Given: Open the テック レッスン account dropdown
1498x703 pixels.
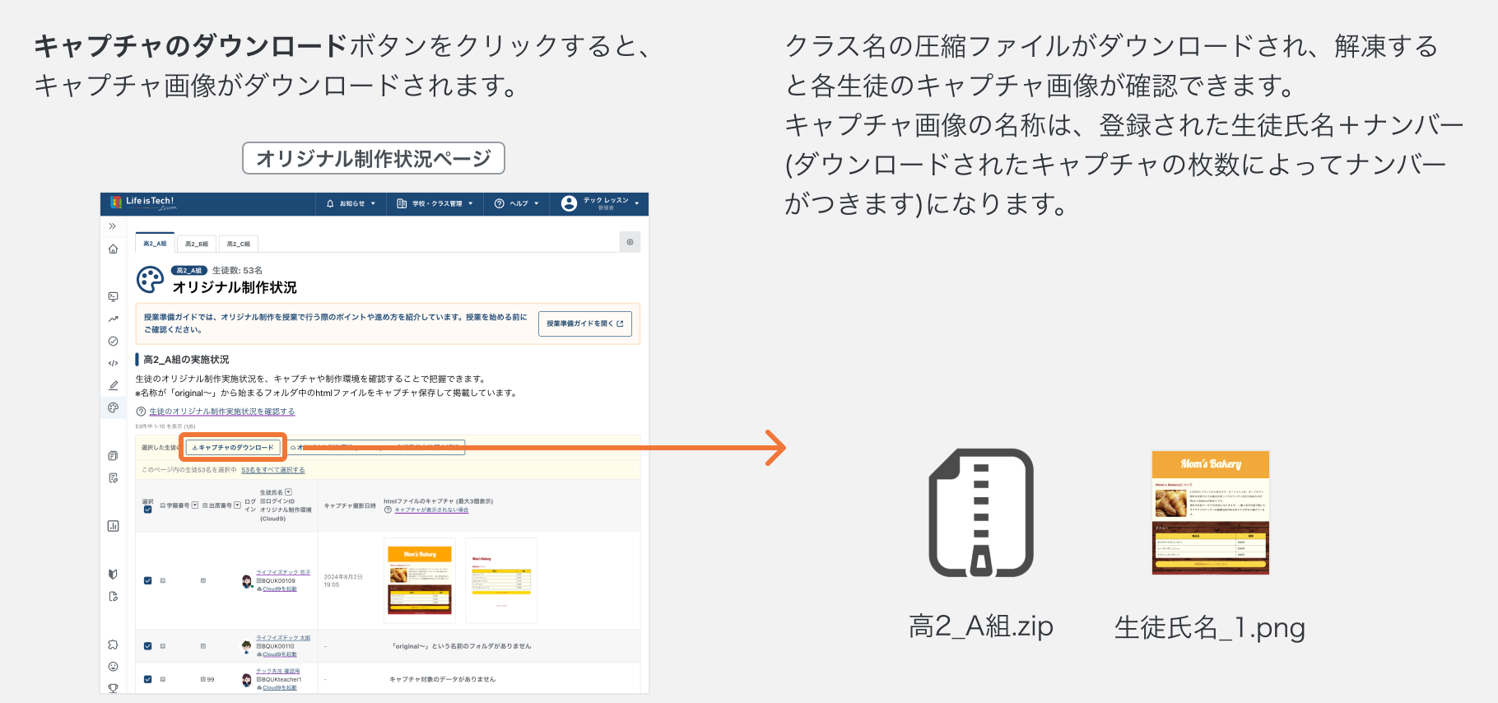Looking at the screenshot, I should coord(600,203).
